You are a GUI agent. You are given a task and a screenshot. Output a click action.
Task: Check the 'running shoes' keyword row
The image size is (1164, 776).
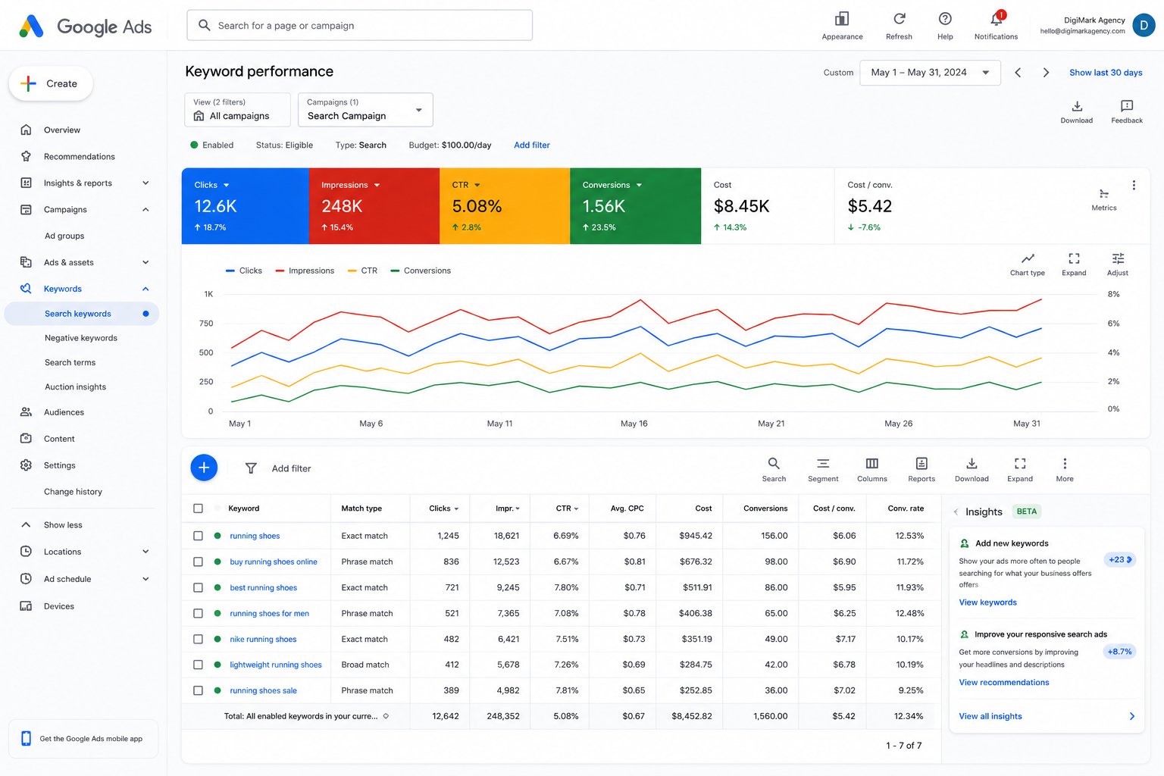(x=198, y=536)
